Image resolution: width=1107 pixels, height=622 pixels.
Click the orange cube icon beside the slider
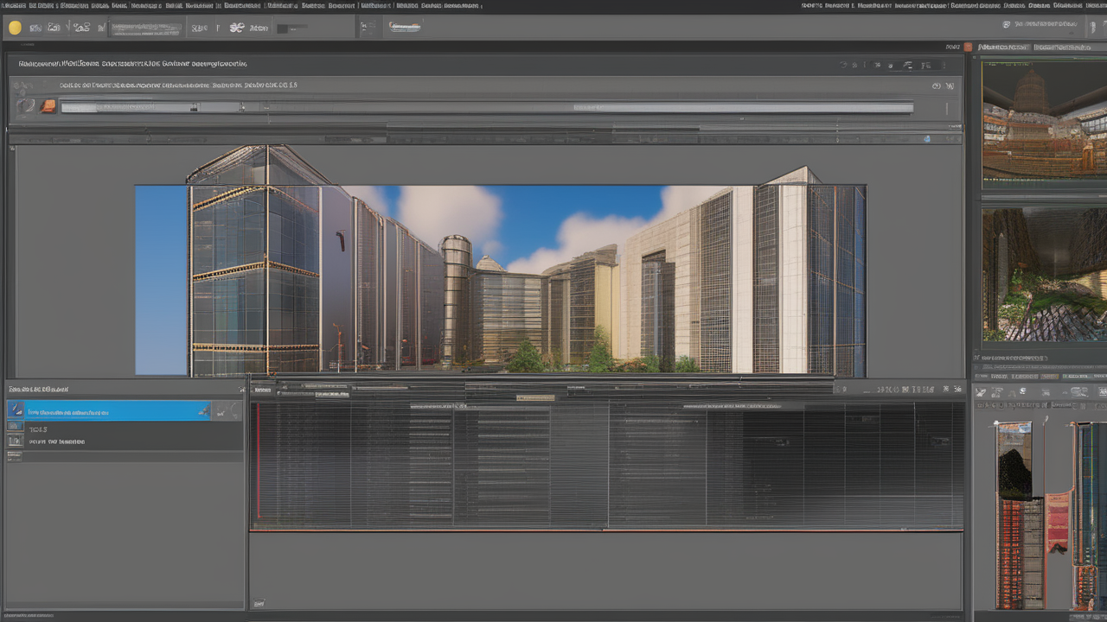tap(48, 106)
